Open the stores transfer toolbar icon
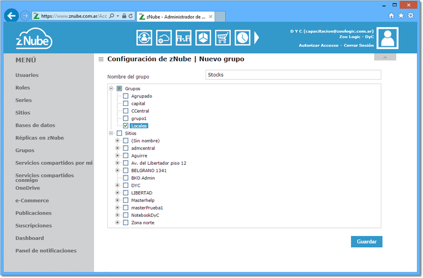Viewport: 423px width, 278px height. (x=184, y=38)
